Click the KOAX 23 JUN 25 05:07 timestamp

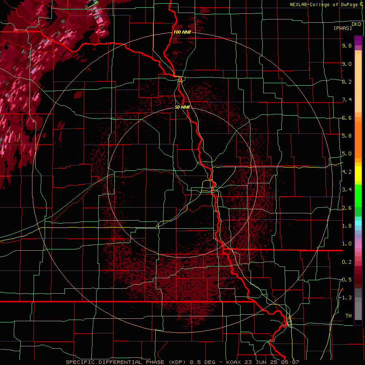(x=262, y=362)
